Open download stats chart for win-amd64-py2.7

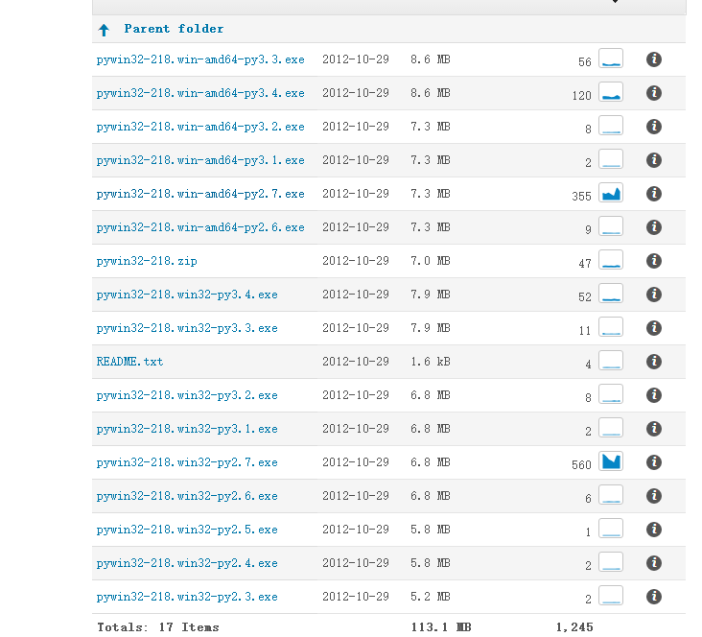coord(611,193)
